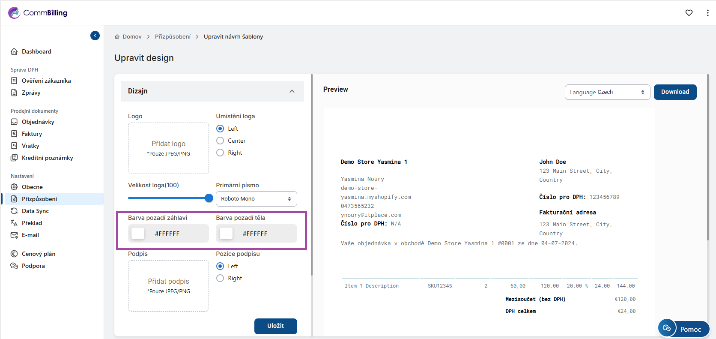Click the Přidat logo upload area
The height and width of the screenshot is (339, 716).
coord(168,148)
